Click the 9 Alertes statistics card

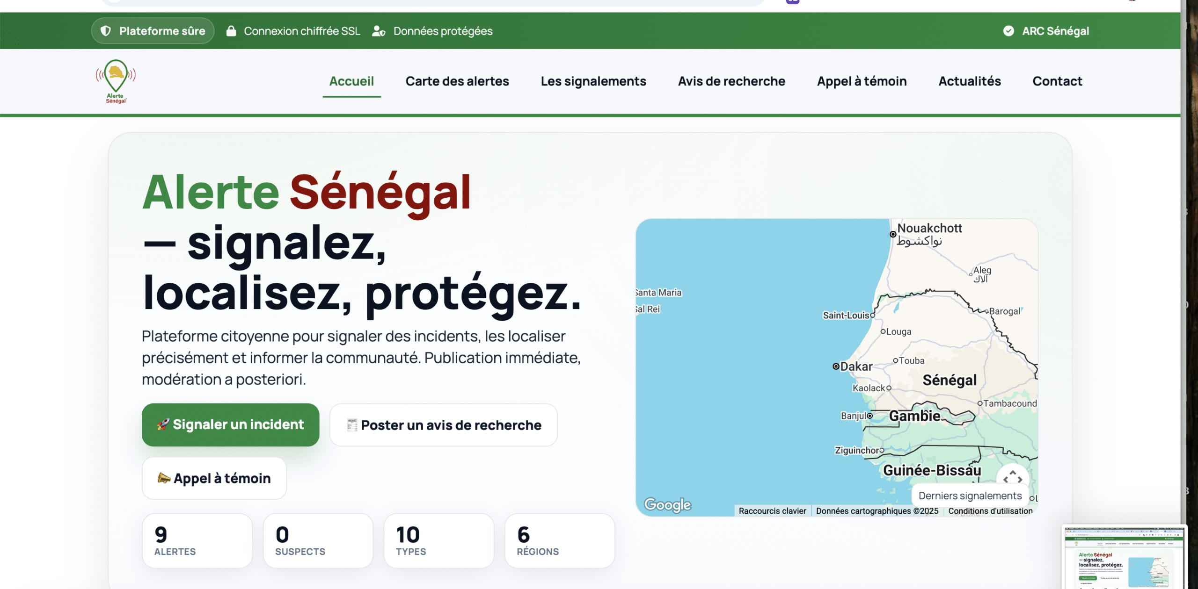coord(197,541)
